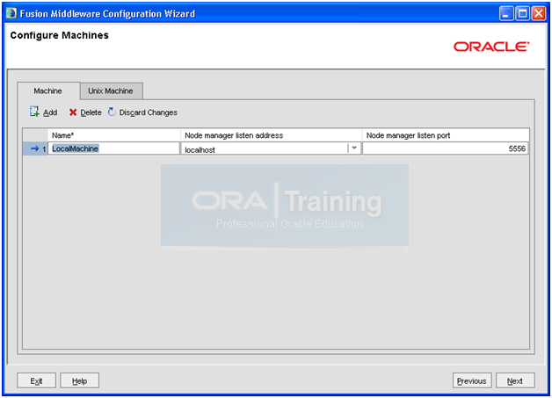Viewport: 552px width, 398px height.
Task: Open Help for this wizard
Action: 80,380
